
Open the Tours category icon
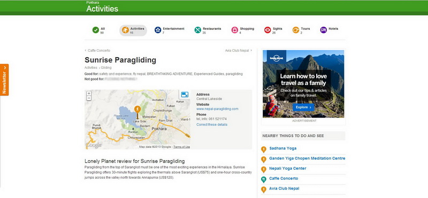coord(296,30)
